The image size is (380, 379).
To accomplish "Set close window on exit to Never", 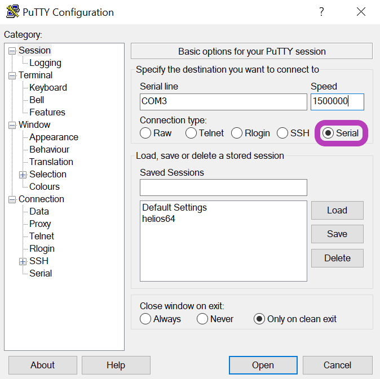I will click(x=202, y=319).
